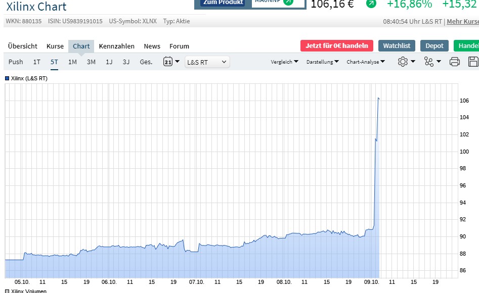Click the Depot button
The image size is (479, 293).
434,46
